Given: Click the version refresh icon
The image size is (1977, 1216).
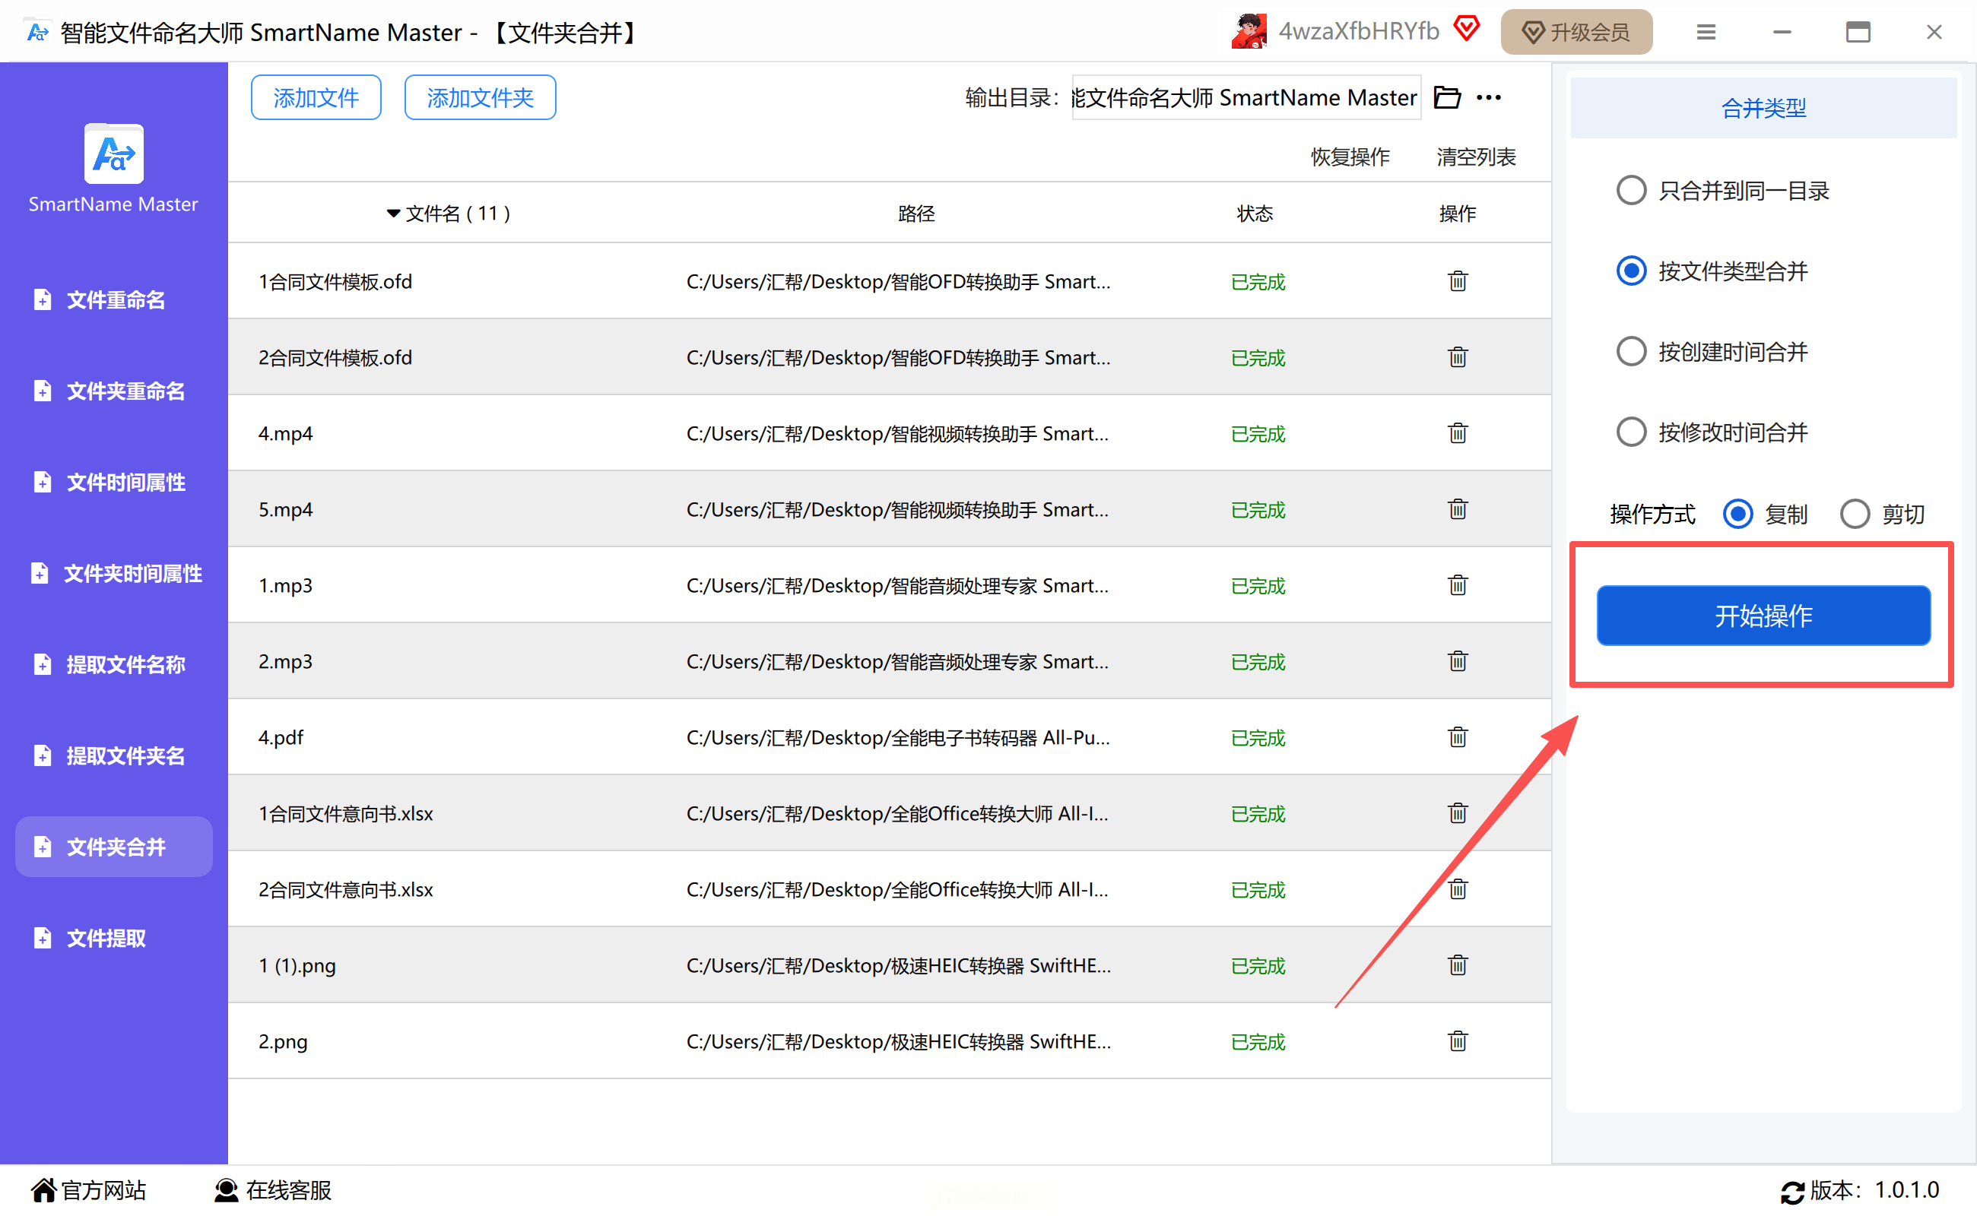Looking at the screenshot, I should [x=1792, y=1191].
